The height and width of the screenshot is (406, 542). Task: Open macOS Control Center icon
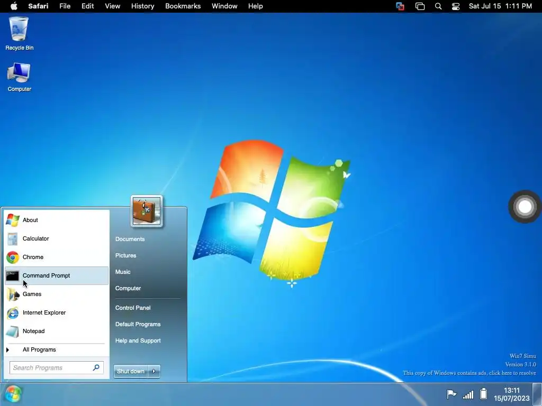[456, 6]
